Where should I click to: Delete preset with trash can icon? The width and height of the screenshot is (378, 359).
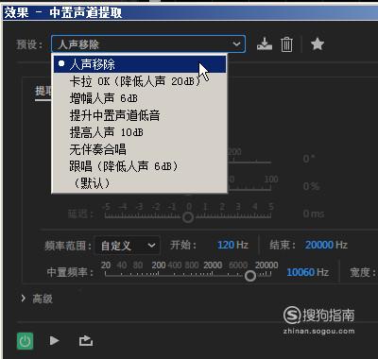pos(286,44)
